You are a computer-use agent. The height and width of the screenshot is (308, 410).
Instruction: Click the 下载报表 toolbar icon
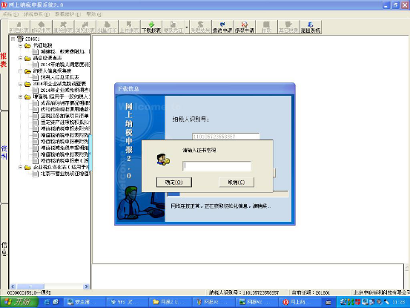coord(151,27)
